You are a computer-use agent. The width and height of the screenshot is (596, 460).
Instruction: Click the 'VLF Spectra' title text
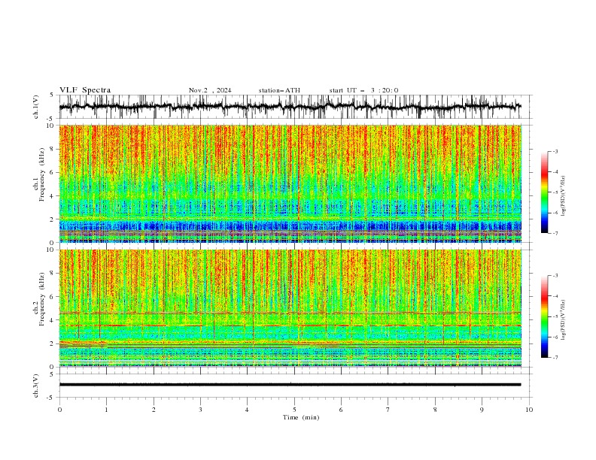[85, 90]
